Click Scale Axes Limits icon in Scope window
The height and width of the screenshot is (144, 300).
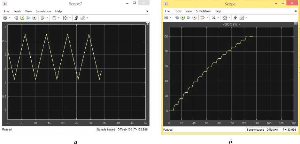tap(225, 18)
